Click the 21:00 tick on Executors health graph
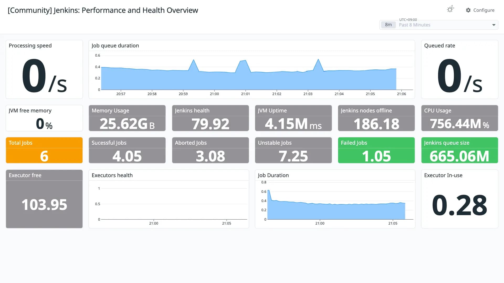Viewport: 504px width, 283px height. [x=154, y=223]
